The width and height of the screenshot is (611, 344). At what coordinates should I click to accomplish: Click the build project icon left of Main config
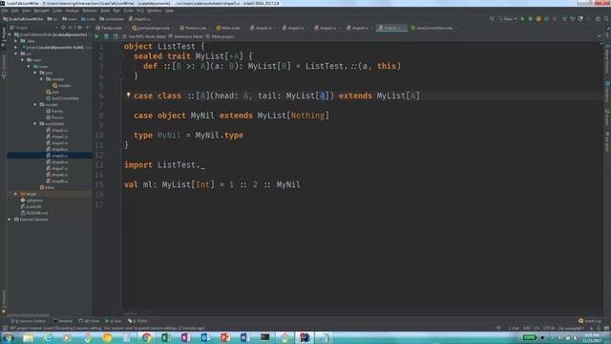pos(492,19)
